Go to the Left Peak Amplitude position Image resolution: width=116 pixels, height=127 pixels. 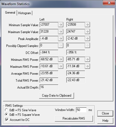[x=61, y=38]
